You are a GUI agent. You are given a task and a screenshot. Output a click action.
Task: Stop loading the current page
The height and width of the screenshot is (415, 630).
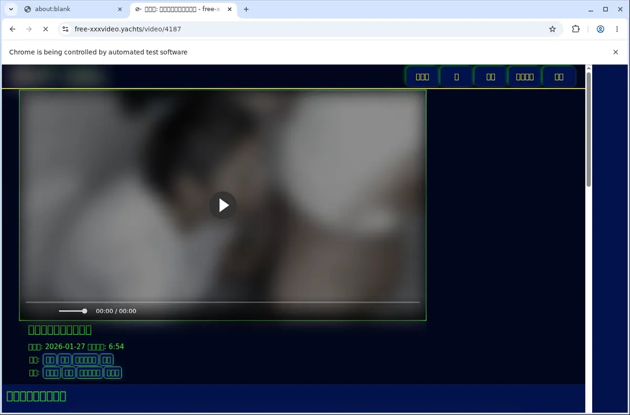tap(45, 29)
